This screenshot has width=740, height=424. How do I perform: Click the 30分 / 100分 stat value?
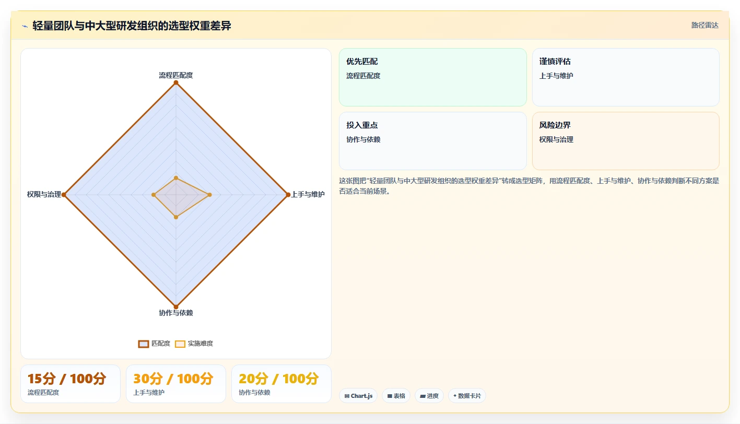[173, 379]
